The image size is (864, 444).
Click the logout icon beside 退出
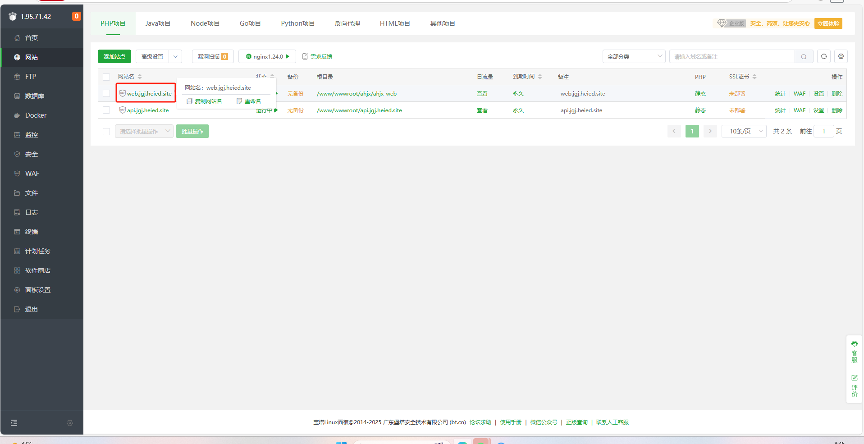click(17, 309)
